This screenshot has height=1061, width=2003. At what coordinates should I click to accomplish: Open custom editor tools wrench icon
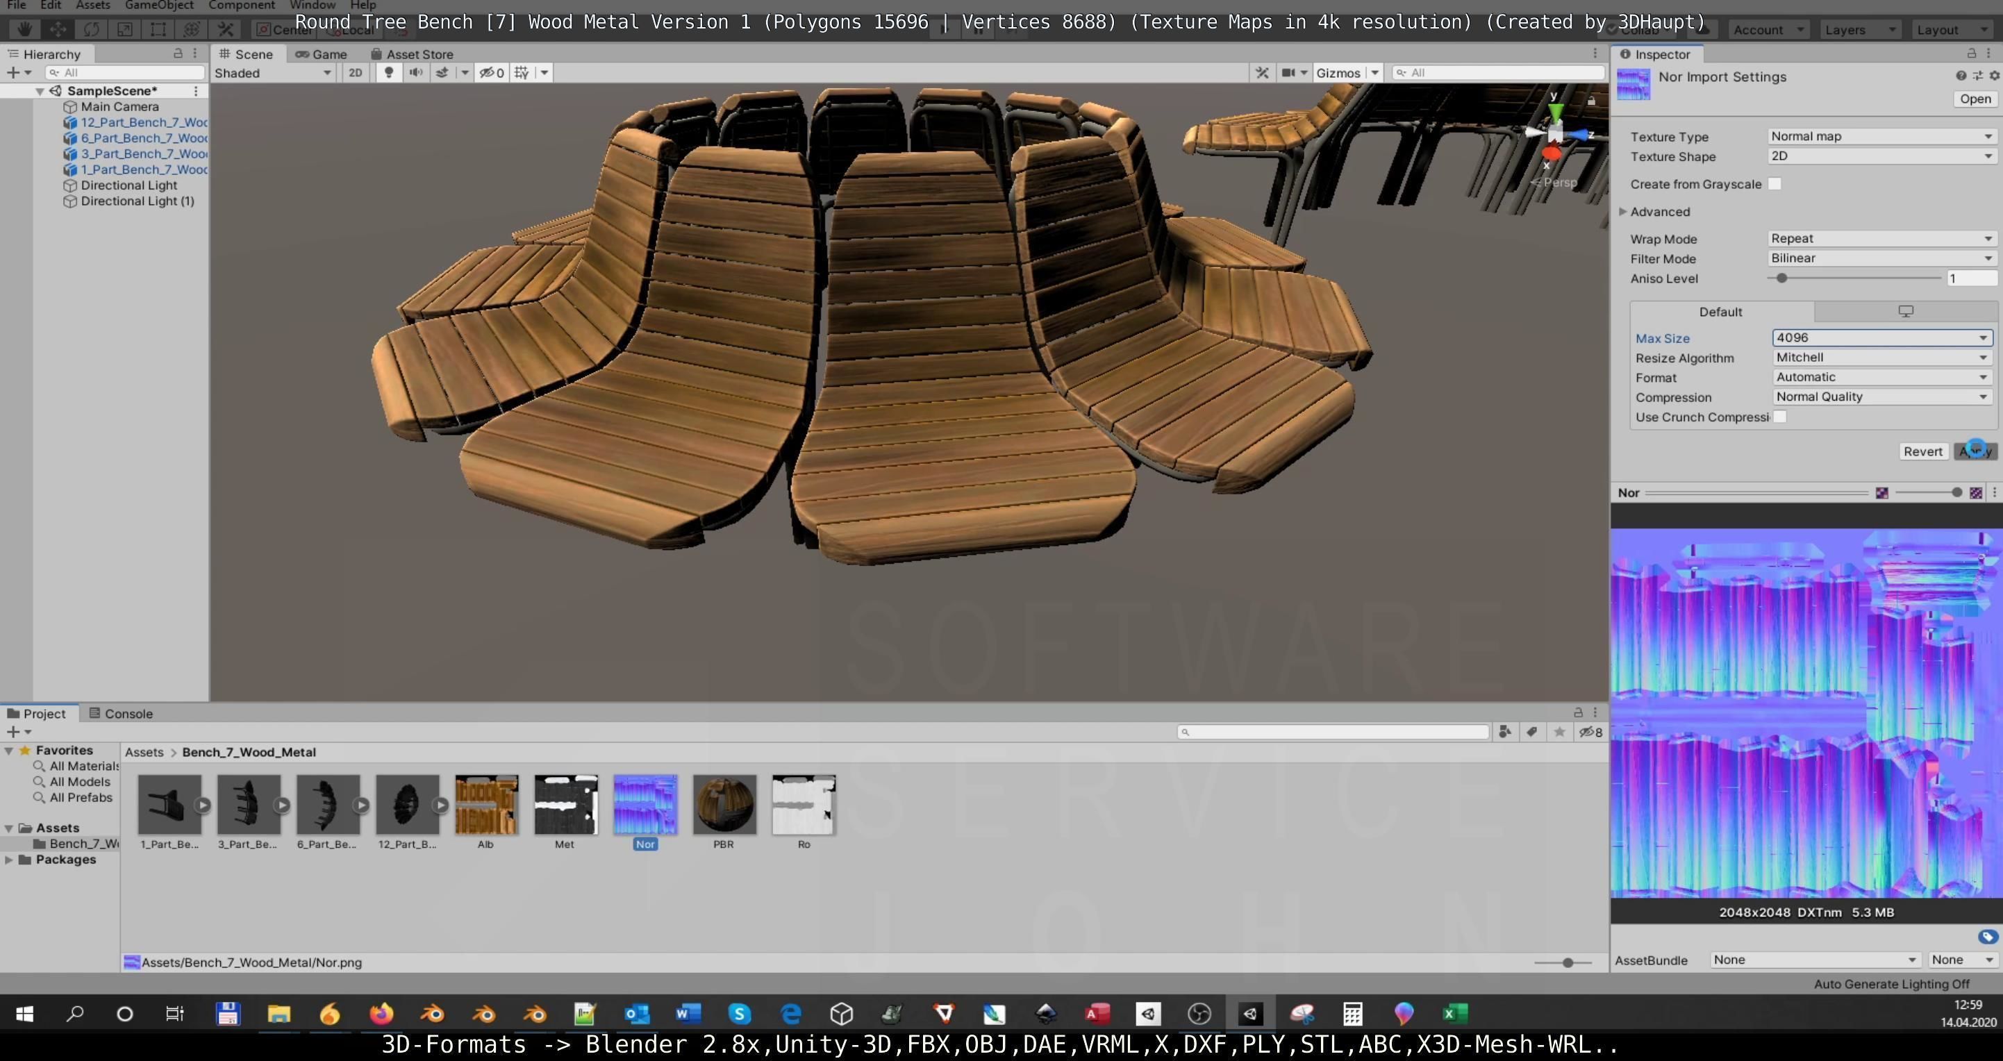[x=226, y=30]
